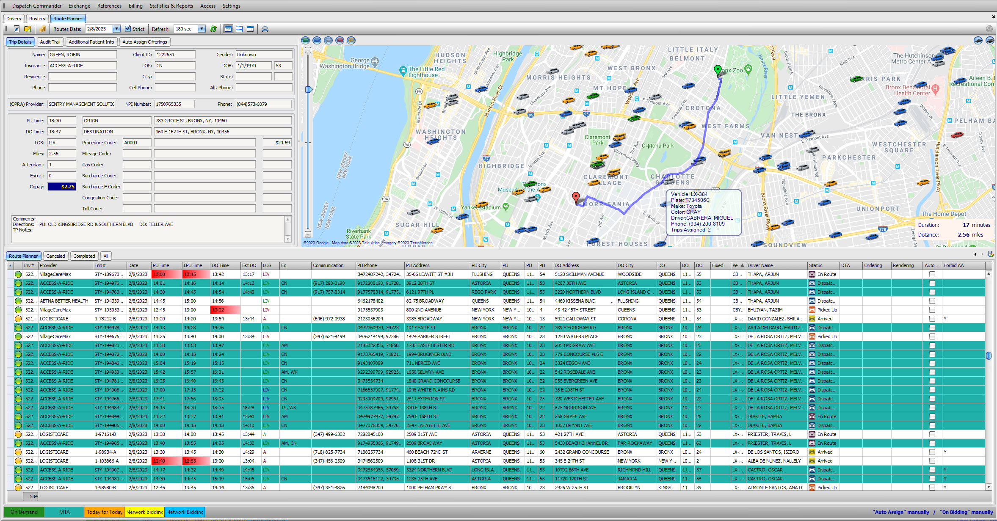
Task: Click the map zoom slider handle
Action: (309, 89)
